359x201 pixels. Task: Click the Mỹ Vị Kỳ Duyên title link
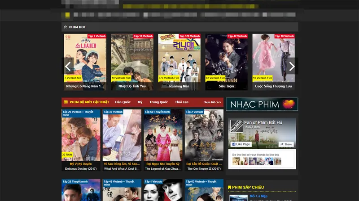click(x=81, y=164)
